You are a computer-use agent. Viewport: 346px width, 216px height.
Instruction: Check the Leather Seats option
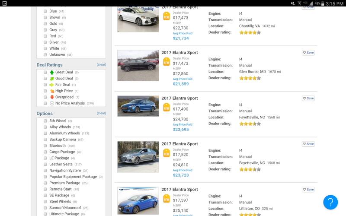point(45,164)
